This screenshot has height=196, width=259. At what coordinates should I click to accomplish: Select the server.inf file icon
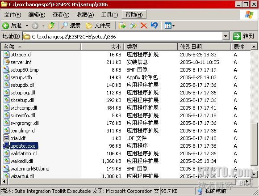click(x=6, y=62)
